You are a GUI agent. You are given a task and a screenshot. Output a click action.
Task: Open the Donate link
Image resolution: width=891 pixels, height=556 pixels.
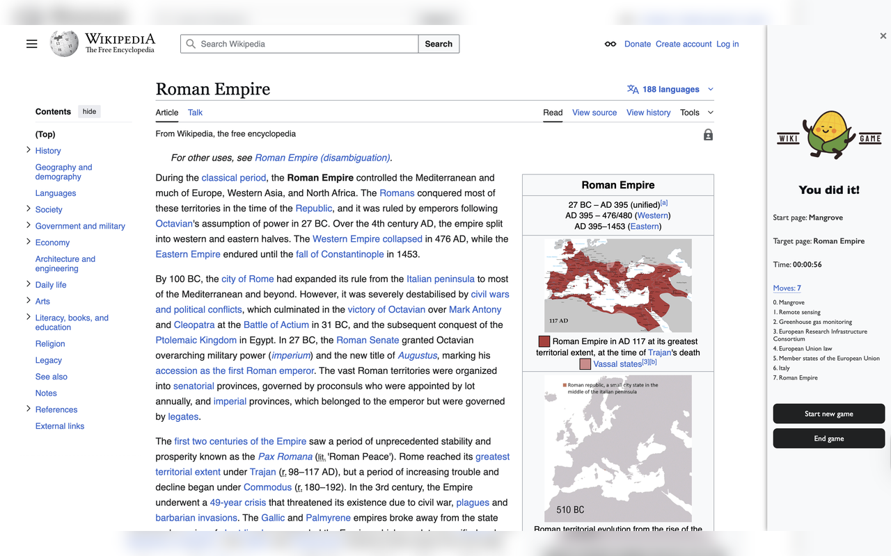click(638, 44)
